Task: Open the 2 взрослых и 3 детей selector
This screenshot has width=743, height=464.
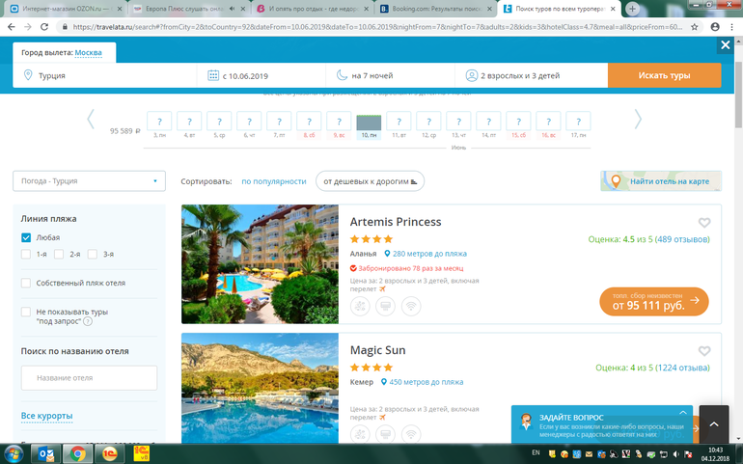Action: click(x=529, y=75)
